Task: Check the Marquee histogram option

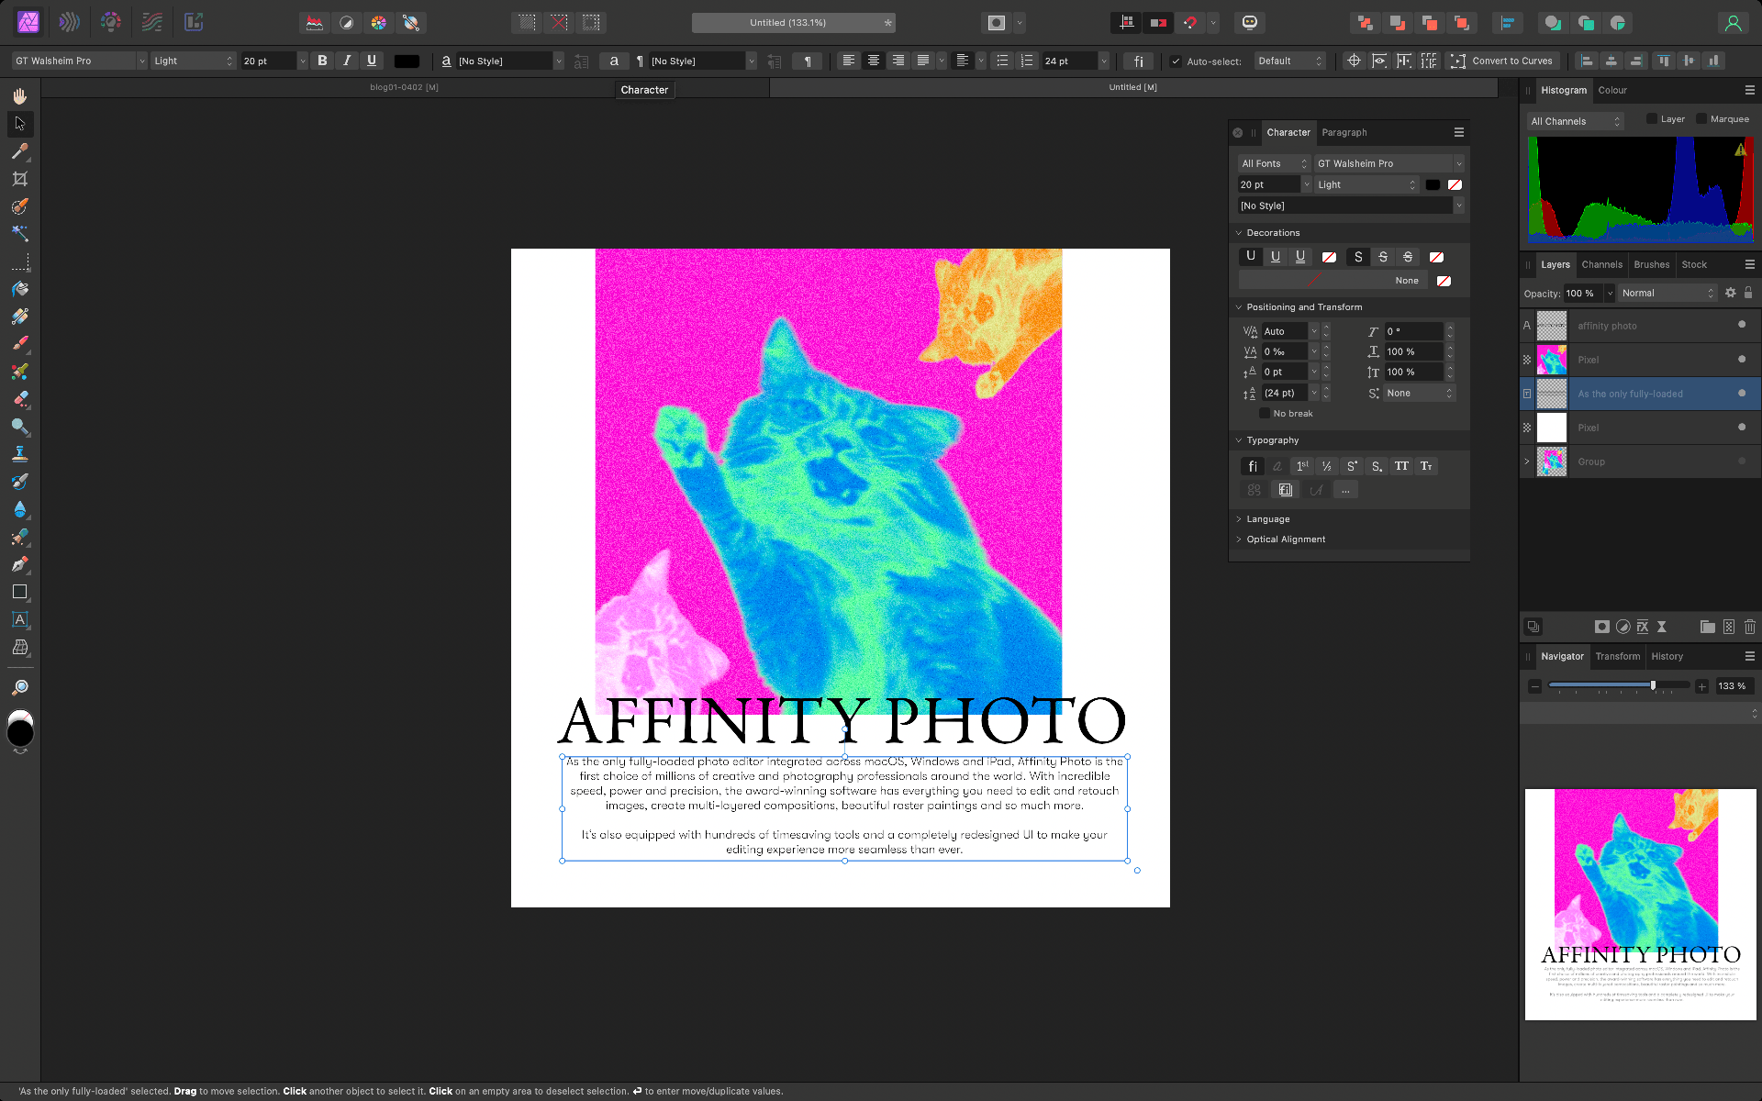Action: (x=1701, y=118)
